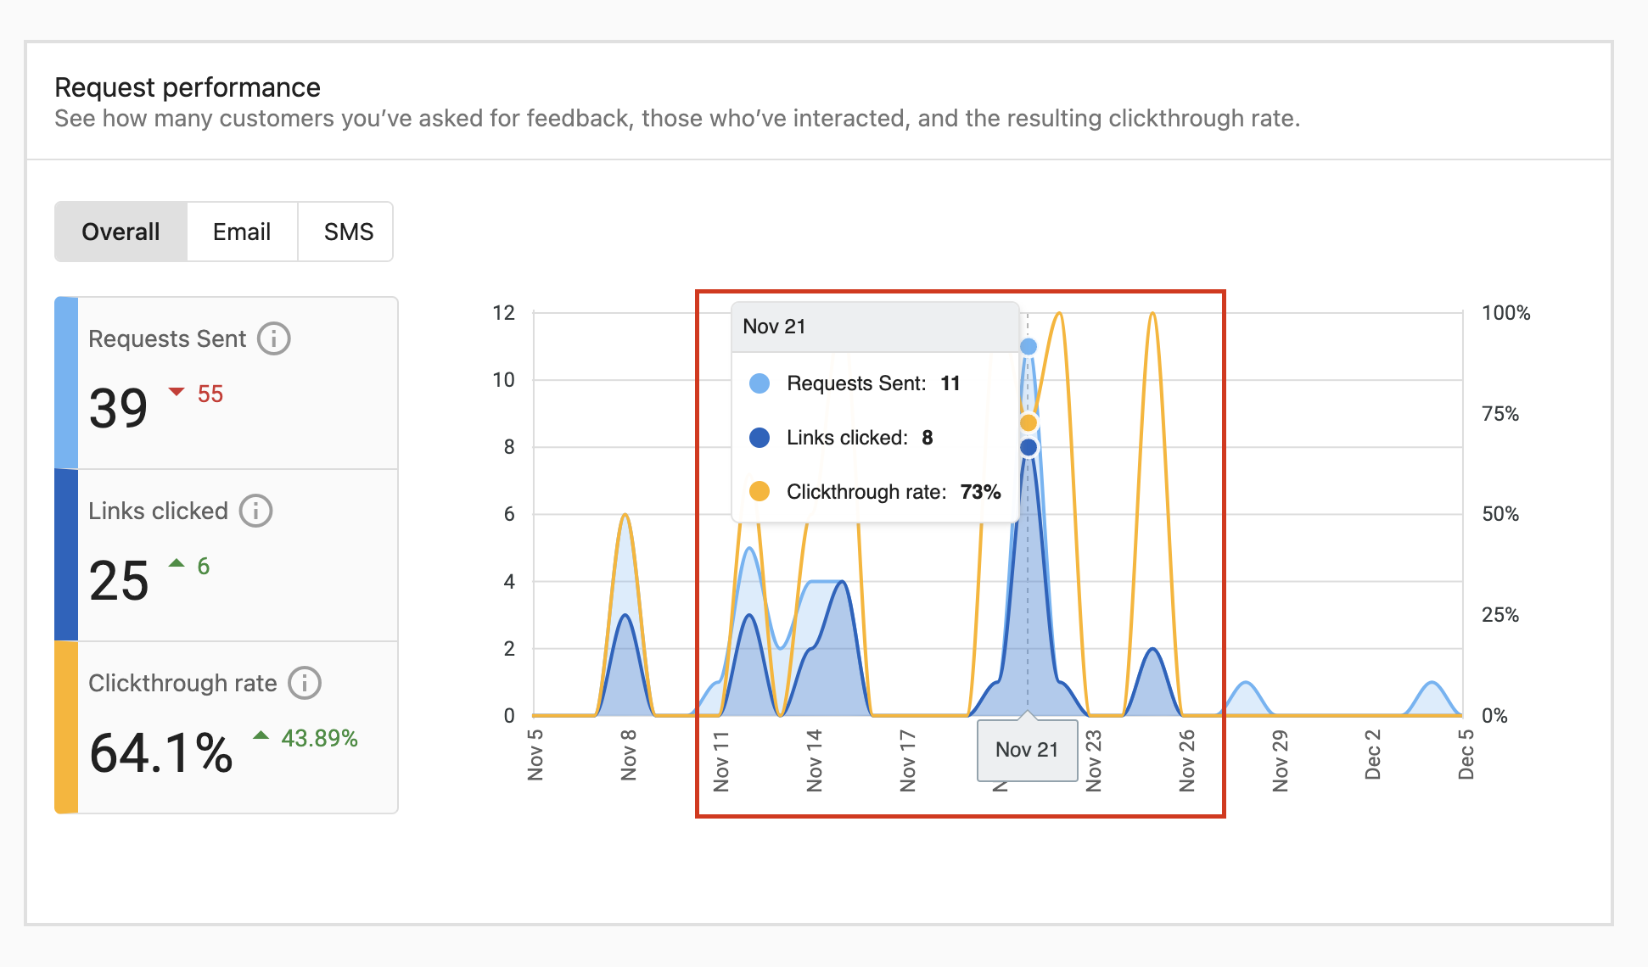The image size is (1648, 967).
Task: Click orange data point on Nov 21 line
Action: click(x=1029, y=422)
